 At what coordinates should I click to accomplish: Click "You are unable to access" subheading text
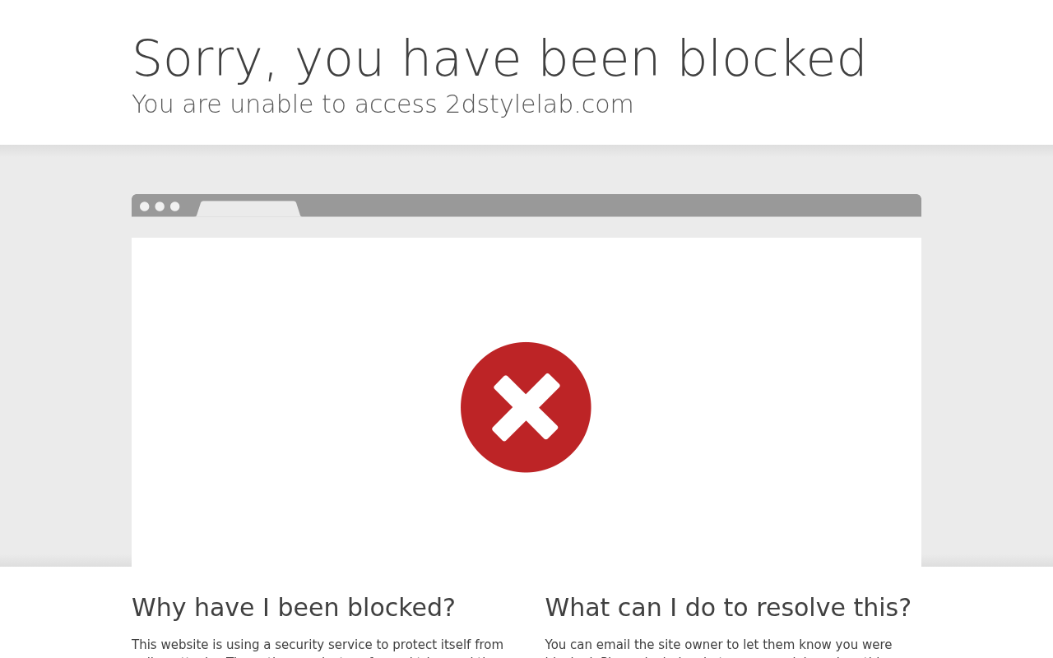point(285,104)
